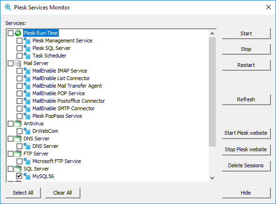
Task: Select the DNS Server group item
Action: pyautogui.click(x=36, y=139)
